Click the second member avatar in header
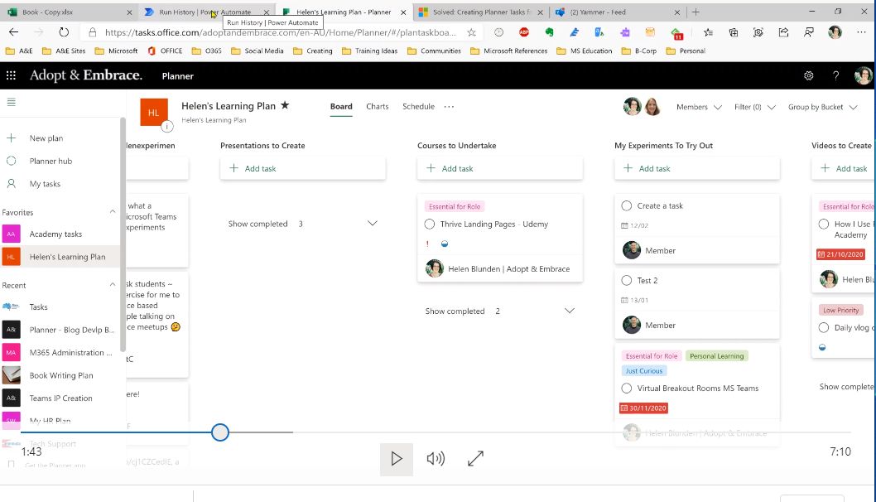 coord(652,106)
